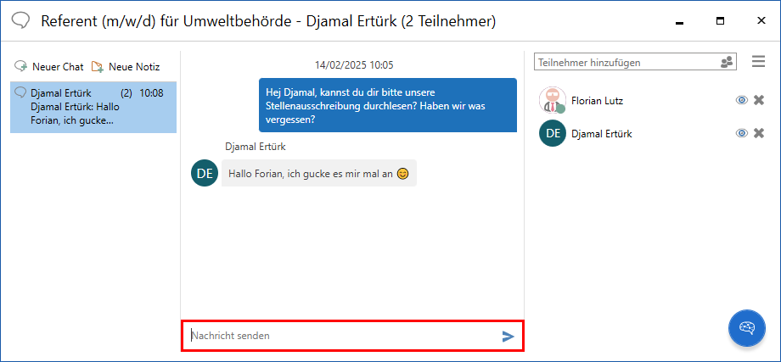Click the DE avatar in the participants list
781x362 pixels.
553,133
